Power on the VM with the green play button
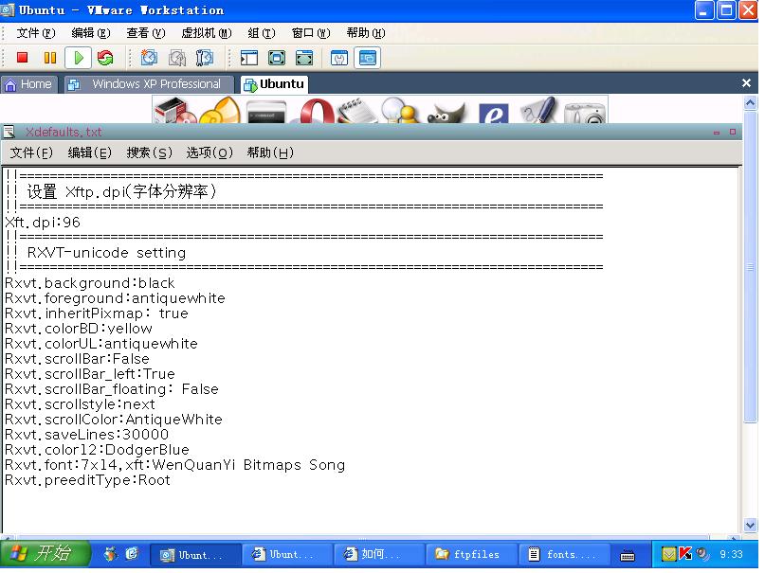 78,58
